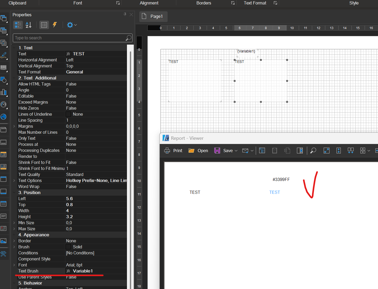378x289 pixels.
Task: Click the Open label in Viewer
Action: 203,151
